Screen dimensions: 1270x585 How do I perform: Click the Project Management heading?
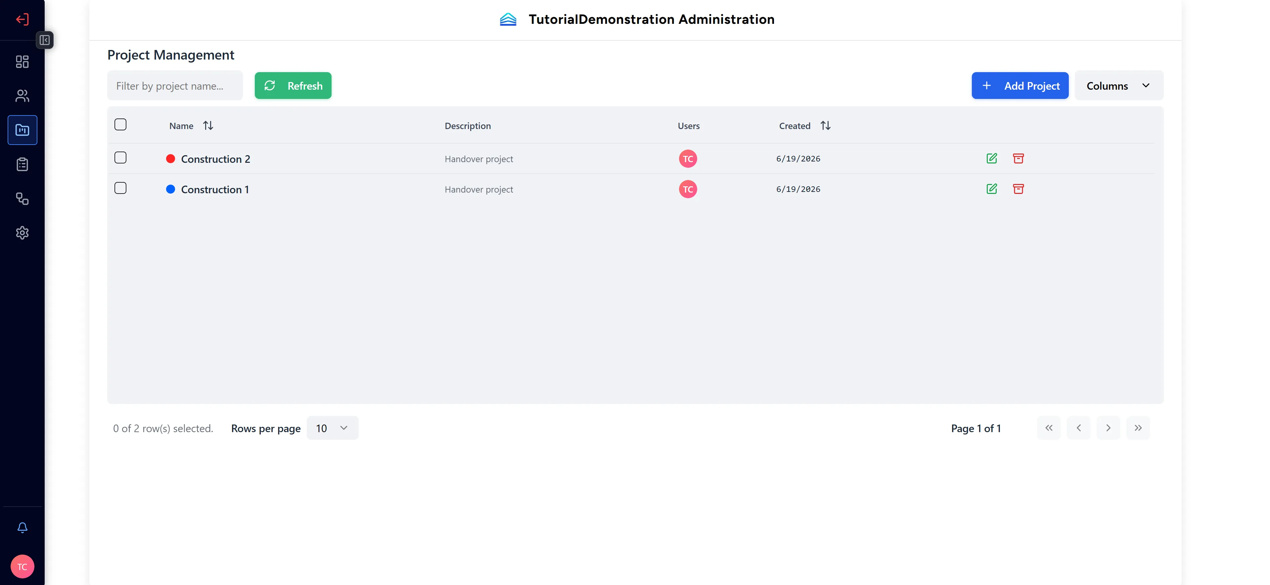(171, 55)
